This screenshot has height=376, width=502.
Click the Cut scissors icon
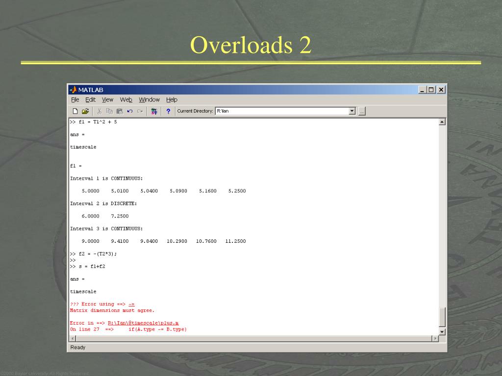pyautogui.click(x=99, y=111)
